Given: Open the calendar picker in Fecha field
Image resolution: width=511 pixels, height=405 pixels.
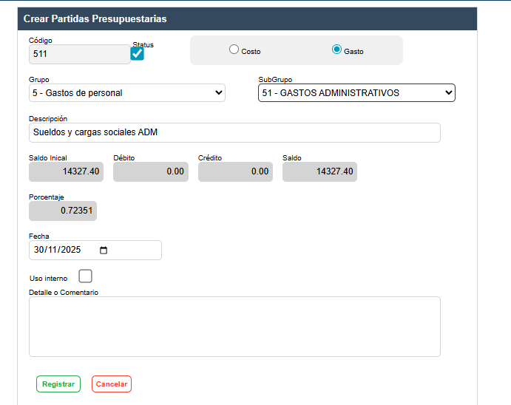Looking at the screenshot, I should 104,251.
